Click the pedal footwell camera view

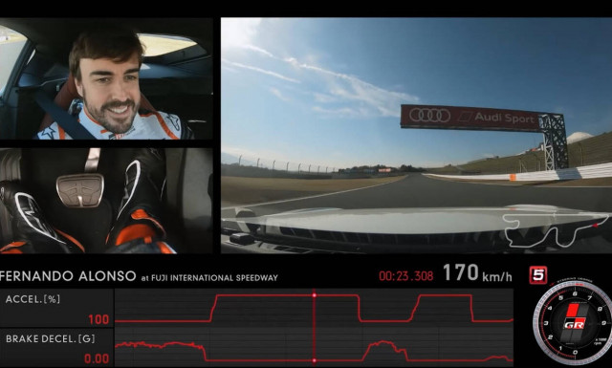(106, 201)
